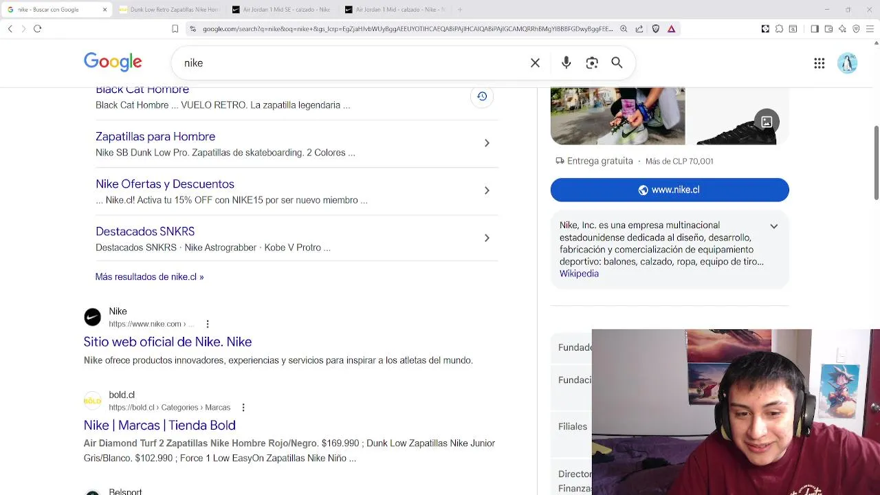Click the black sneaker thumbnail
The image size is (880, 495).
pyautogui.click(x=737, y=116)
